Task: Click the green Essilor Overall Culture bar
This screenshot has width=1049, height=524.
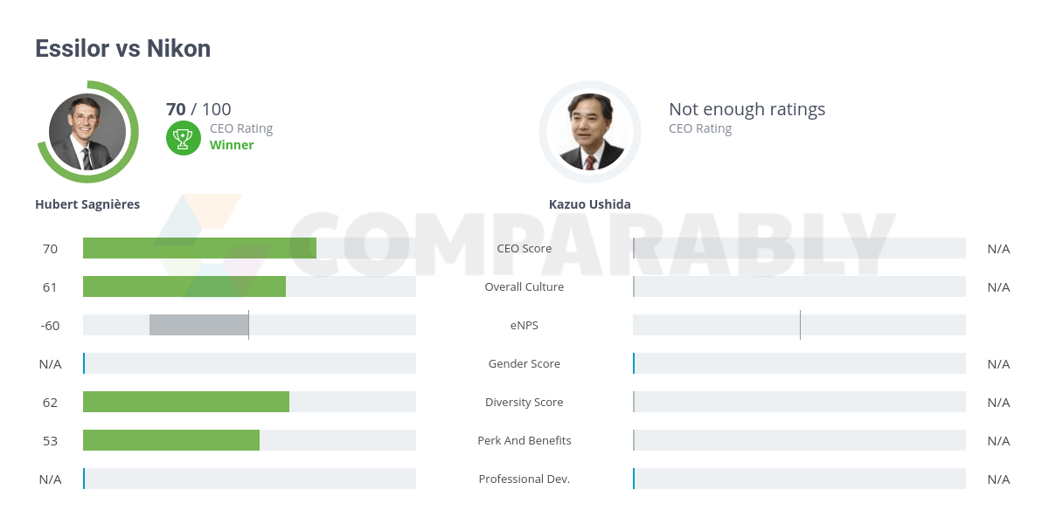Action: (x=184, y=286)
